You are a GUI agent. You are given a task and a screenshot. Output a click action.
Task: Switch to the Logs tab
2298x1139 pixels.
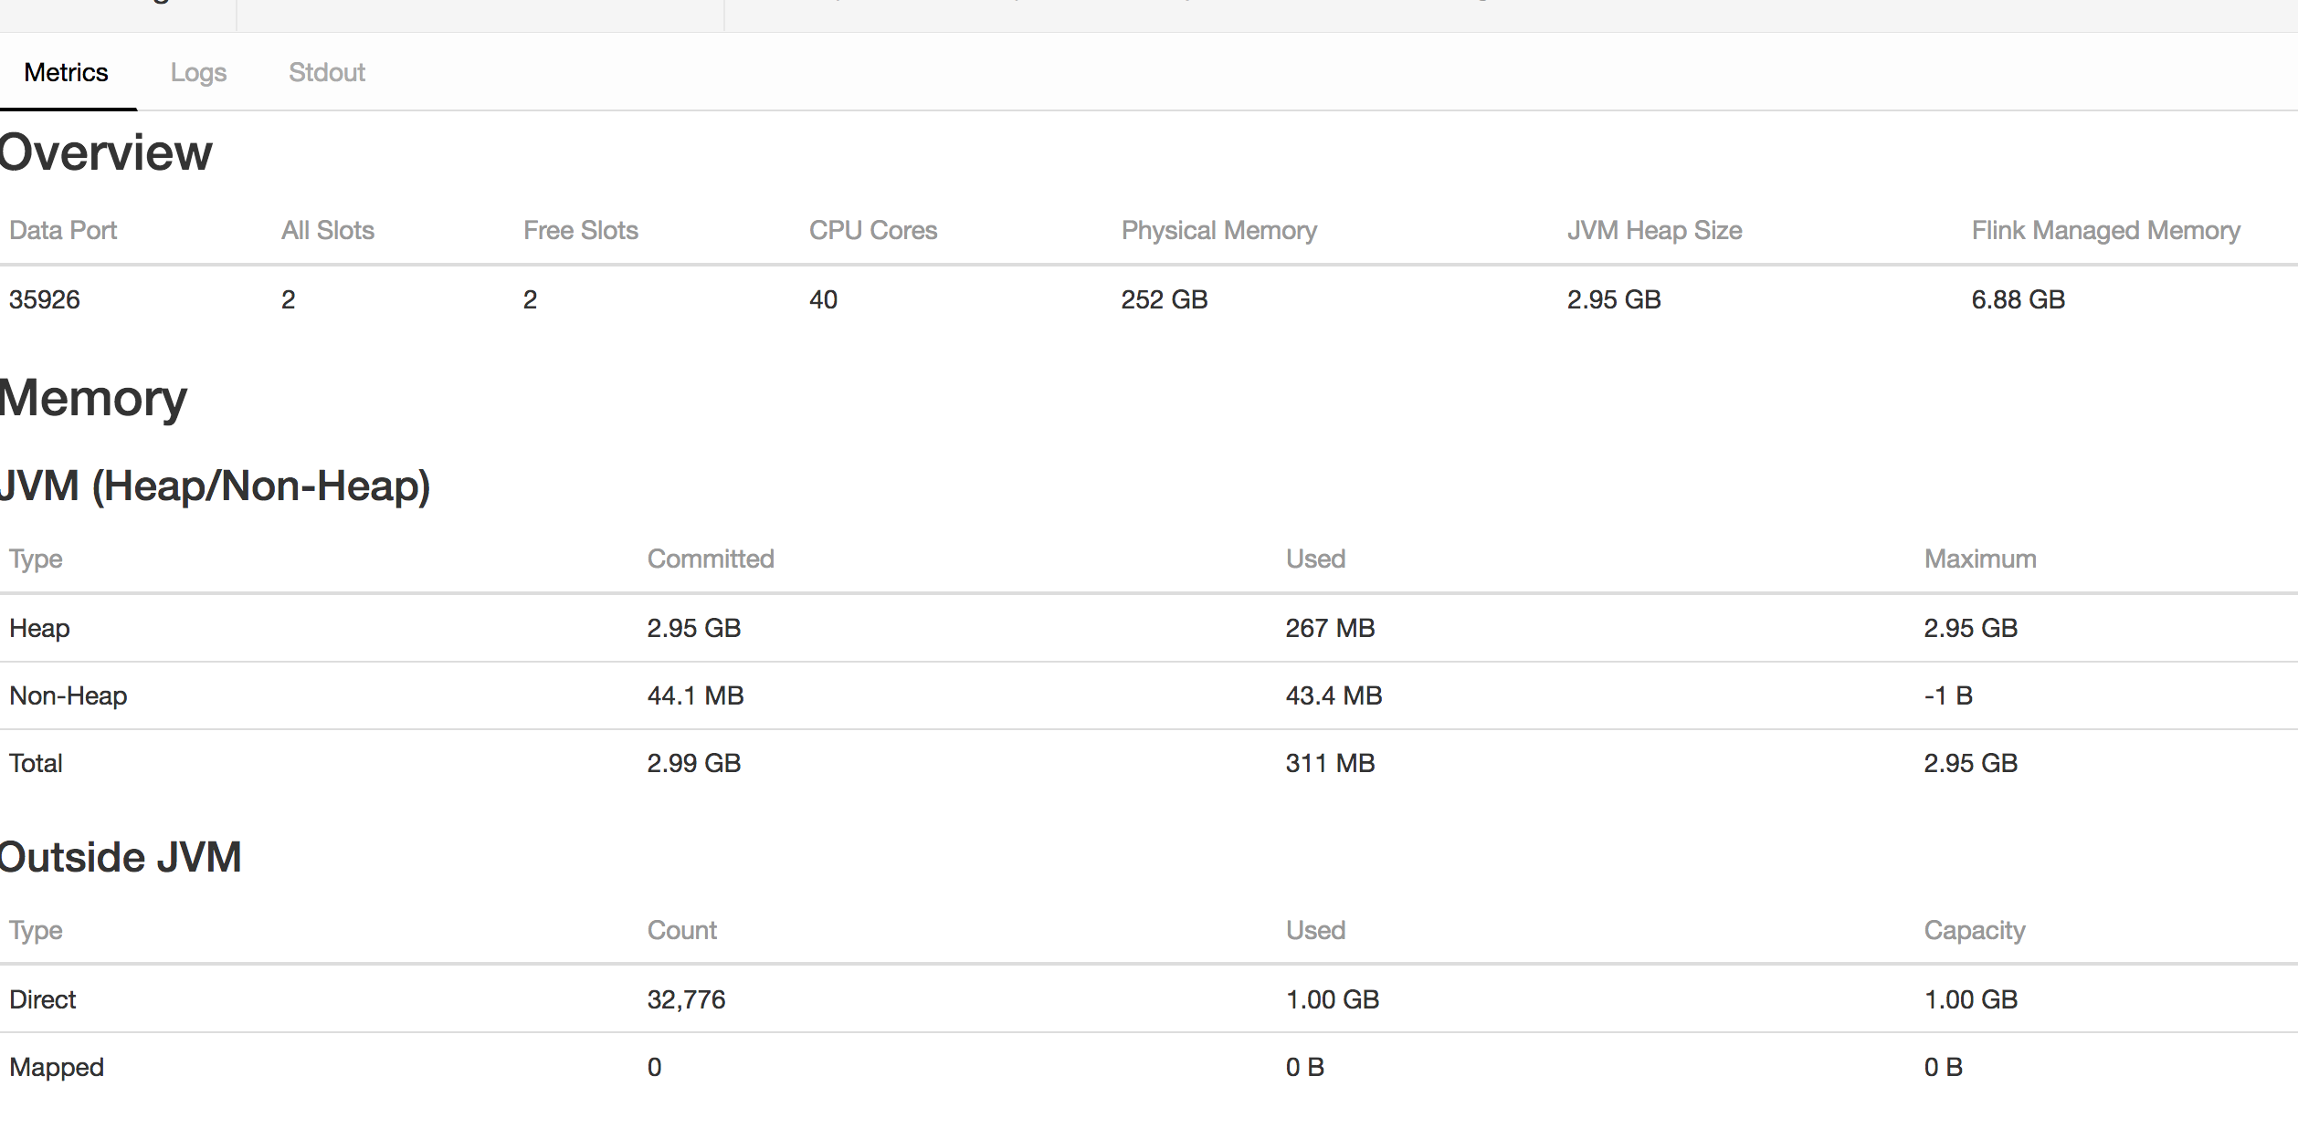[x=198, y=73]
